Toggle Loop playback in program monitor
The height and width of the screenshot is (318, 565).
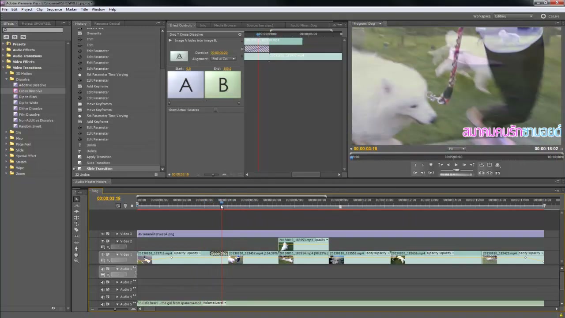(482, 165)
